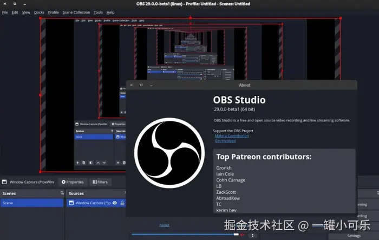Click the window icon in the Window Capture source row
Screen dimensions: 379x240
[x=71, y=203]
